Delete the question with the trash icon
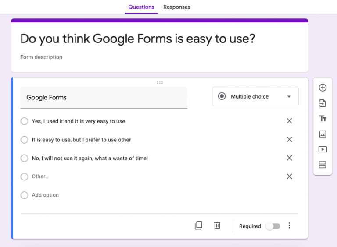337x247 pixels. (217, 226)
